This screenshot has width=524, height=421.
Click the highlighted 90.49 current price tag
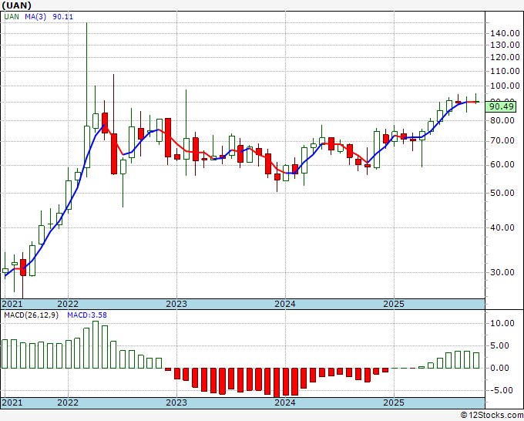pos(502,106)
